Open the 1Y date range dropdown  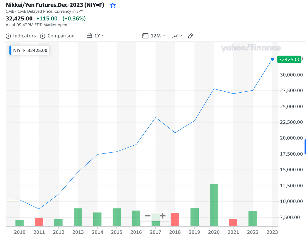[96, 36]
